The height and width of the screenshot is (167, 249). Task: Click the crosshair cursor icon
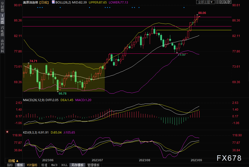coord(217,2)
